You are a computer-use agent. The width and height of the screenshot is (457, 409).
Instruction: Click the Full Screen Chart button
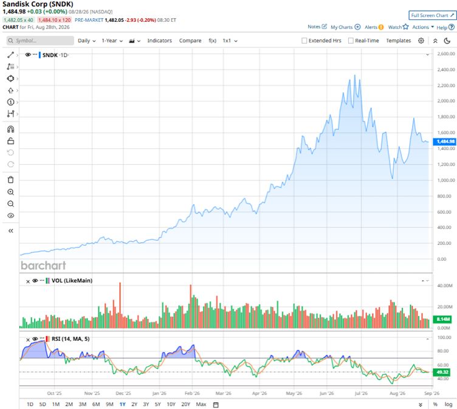coord(432,15)
